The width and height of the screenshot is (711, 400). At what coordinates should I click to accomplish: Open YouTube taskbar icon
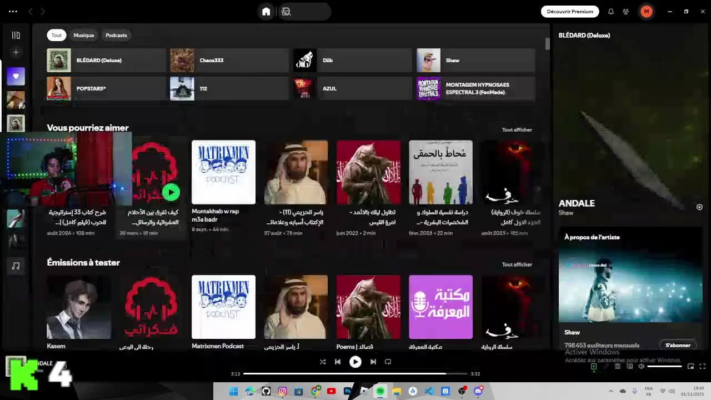tap(332, 392)
